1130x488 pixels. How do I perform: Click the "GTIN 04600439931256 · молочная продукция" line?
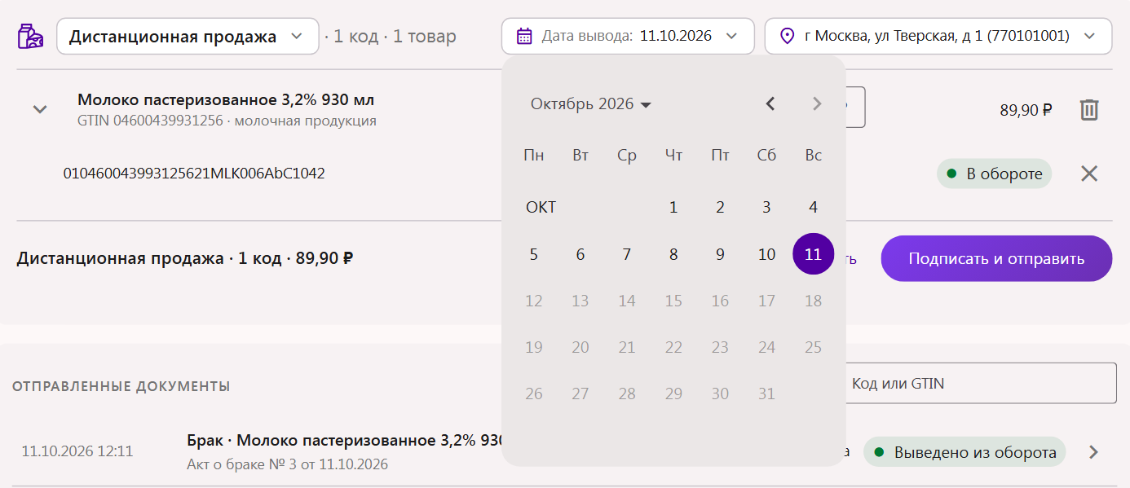click(227, 121)
